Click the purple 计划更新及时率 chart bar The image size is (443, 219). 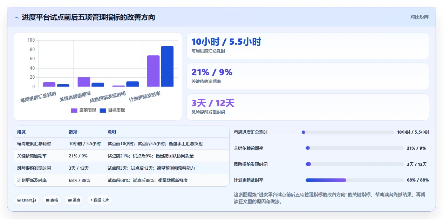coord(153,71)
